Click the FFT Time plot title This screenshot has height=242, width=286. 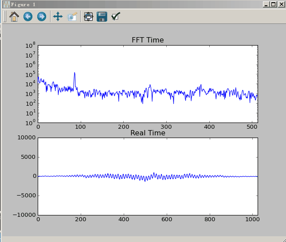pyautogui.click(x=148, y=40)
